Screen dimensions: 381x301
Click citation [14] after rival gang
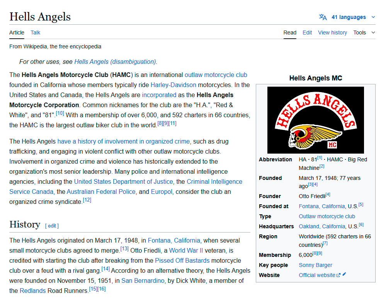105,269
